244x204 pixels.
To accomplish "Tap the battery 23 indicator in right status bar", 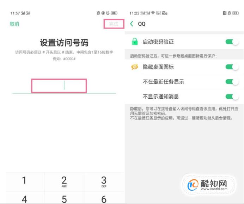I will (x=236, y=13).
